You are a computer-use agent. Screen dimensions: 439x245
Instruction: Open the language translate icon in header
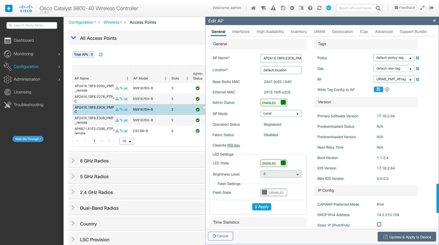point(301,8)
